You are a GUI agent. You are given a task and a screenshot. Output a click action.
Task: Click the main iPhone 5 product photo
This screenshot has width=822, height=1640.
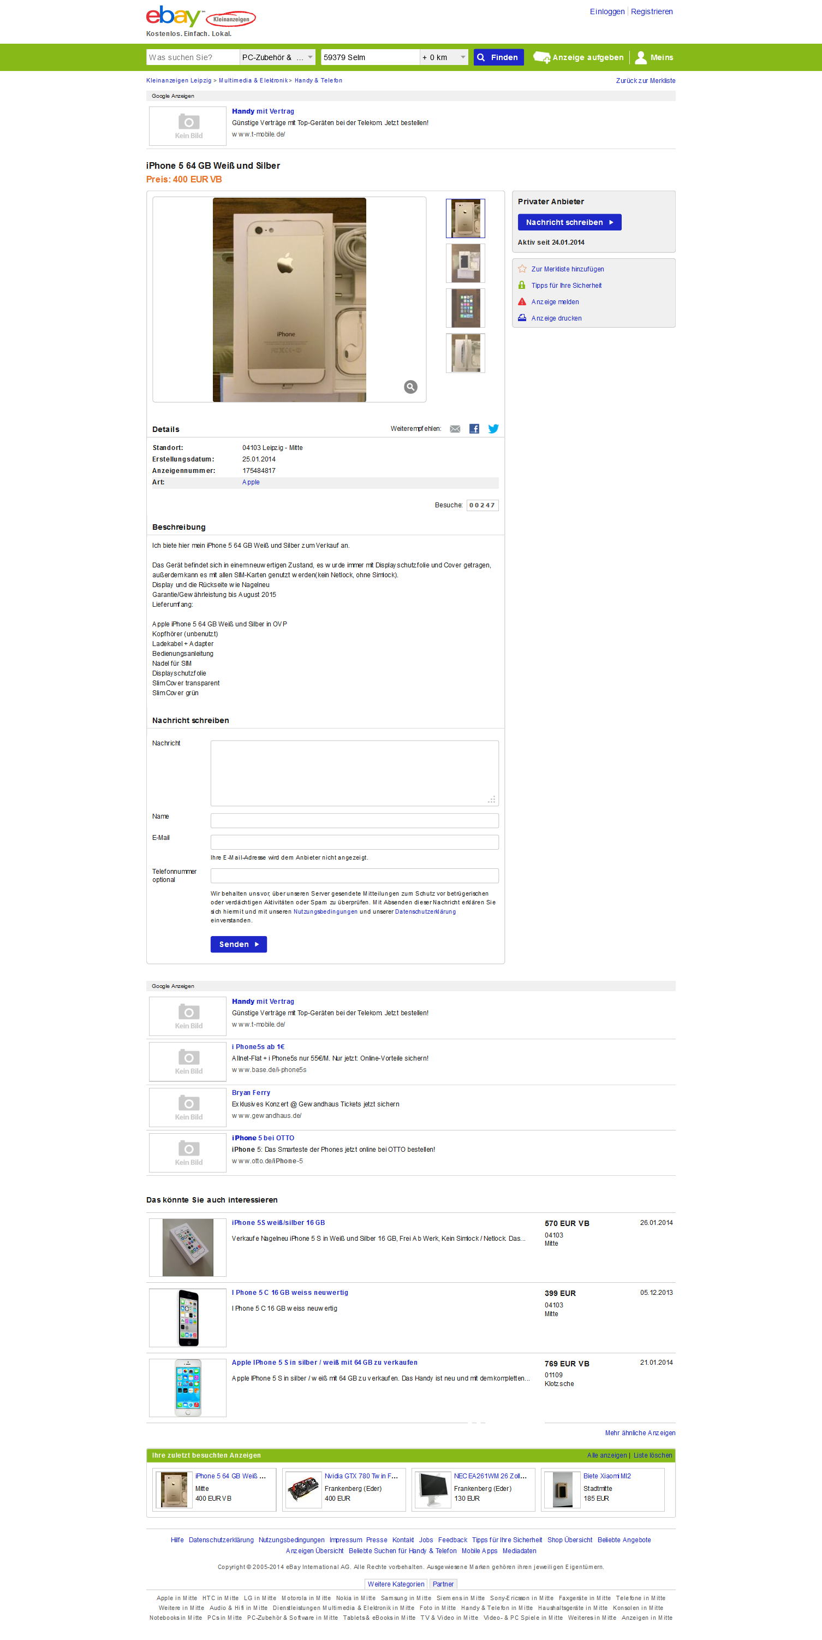289,300
